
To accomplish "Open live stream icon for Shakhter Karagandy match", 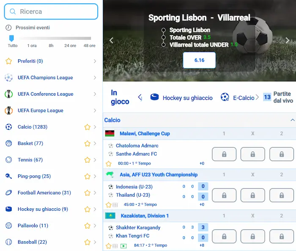I will tap(123, 245).
